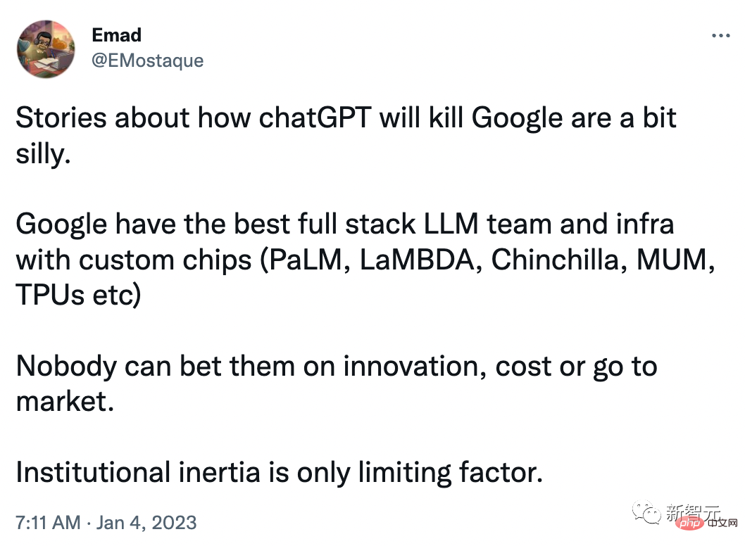Click the 新智元 watermark text
The height and width of the screenshot is (546, 745).
tap(693, 512)
